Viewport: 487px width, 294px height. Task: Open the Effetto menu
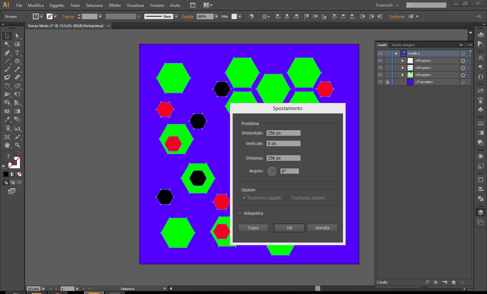tap(115, 5)
